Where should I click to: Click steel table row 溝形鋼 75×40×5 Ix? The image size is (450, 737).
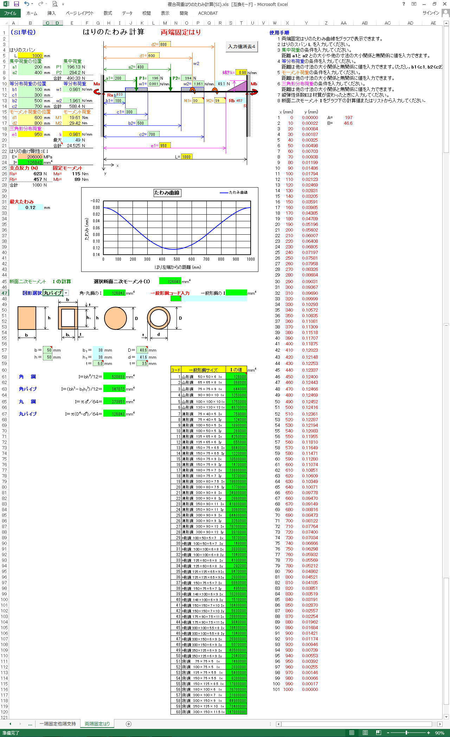click(209, 414)
